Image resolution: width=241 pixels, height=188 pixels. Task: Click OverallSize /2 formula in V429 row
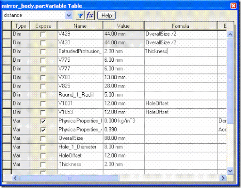(x=181, y=34)
